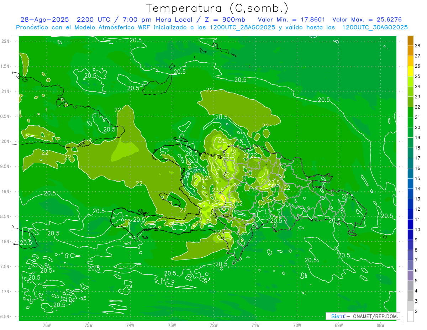
Task: Click the longitude axis label "68W"
Action: click(x=380, y=325)
